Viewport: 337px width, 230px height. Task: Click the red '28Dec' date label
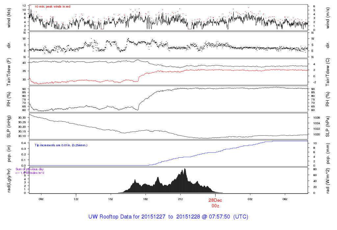[x=215, y=200]
